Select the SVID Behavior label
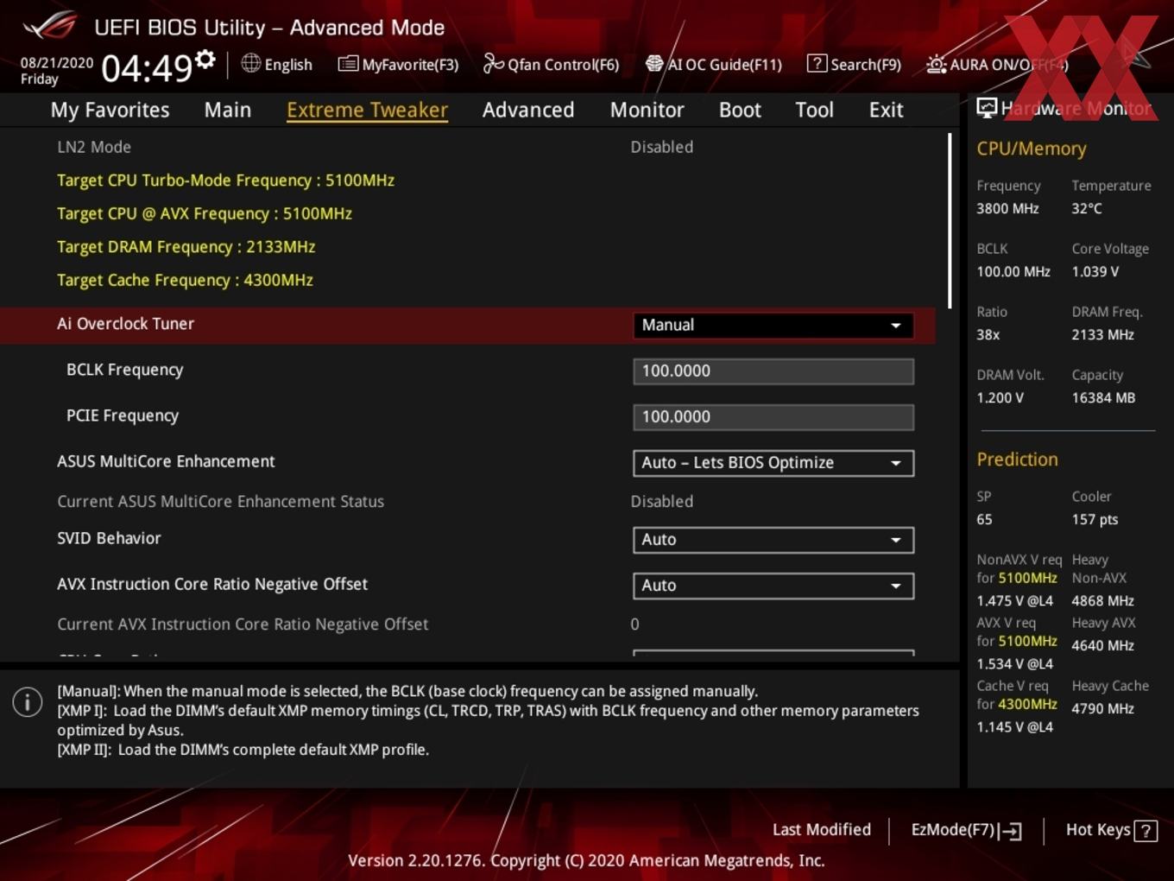1174x881 pixels. [x=109, y=538]
